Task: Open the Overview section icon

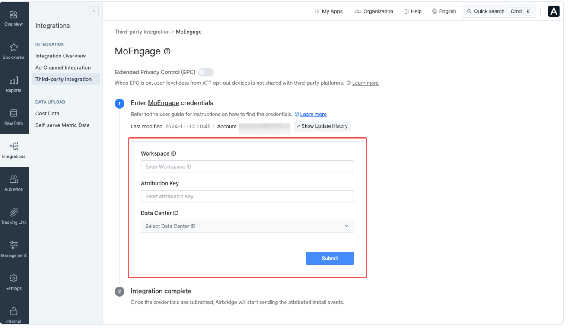Action: pos(13,14)
